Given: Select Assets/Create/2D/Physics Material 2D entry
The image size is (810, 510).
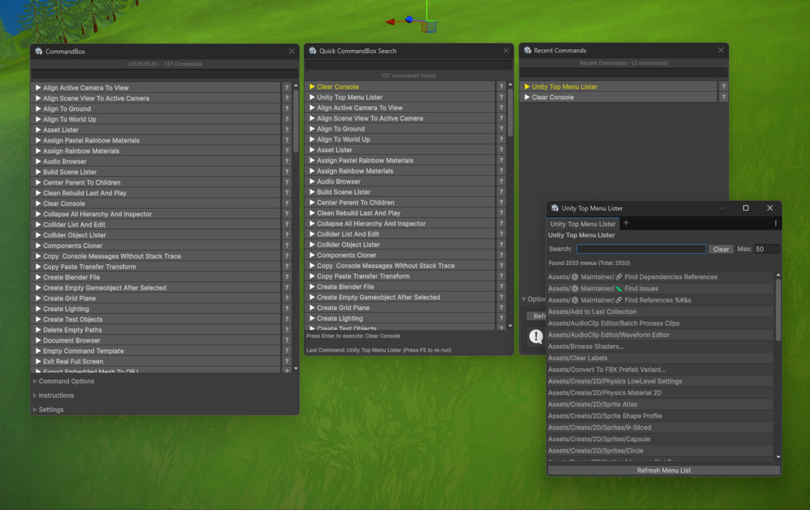Looking at the screenshot, I should (660, 393).
